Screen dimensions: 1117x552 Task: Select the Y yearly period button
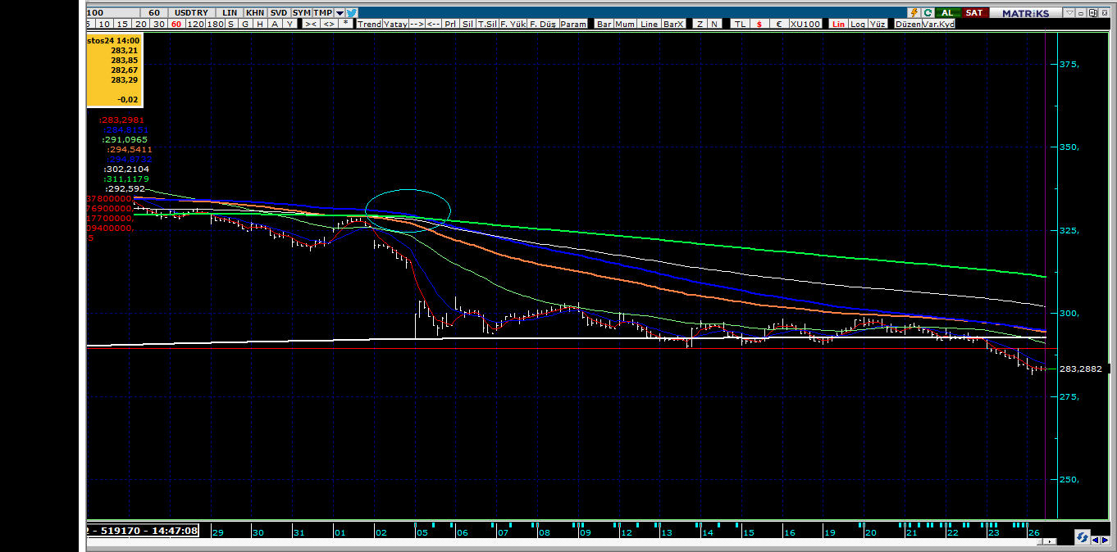pos(290,25)
